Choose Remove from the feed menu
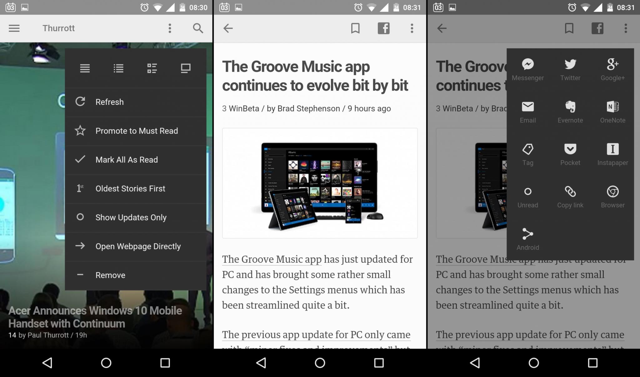The image size is (640, 377). 136,275
